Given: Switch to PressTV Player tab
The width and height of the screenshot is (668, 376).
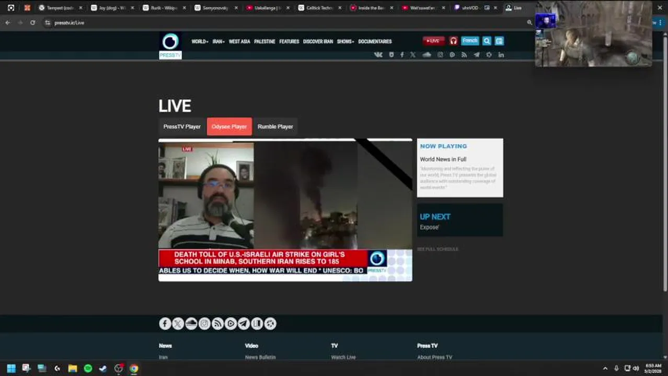Looking at the screenshot, I should click(182, 126).
